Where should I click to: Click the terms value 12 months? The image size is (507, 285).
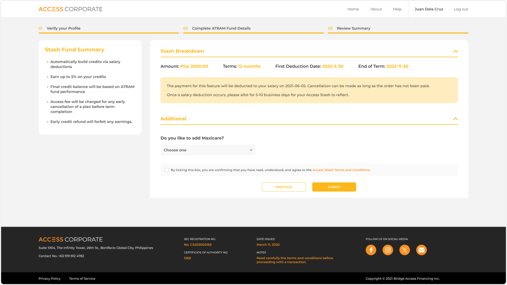pyautogui.click(x=249, y=66)
